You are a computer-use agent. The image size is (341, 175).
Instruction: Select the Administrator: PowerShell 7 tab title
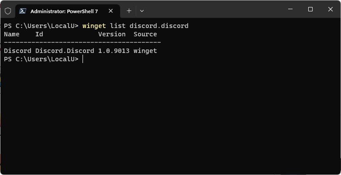click(64, 11)
